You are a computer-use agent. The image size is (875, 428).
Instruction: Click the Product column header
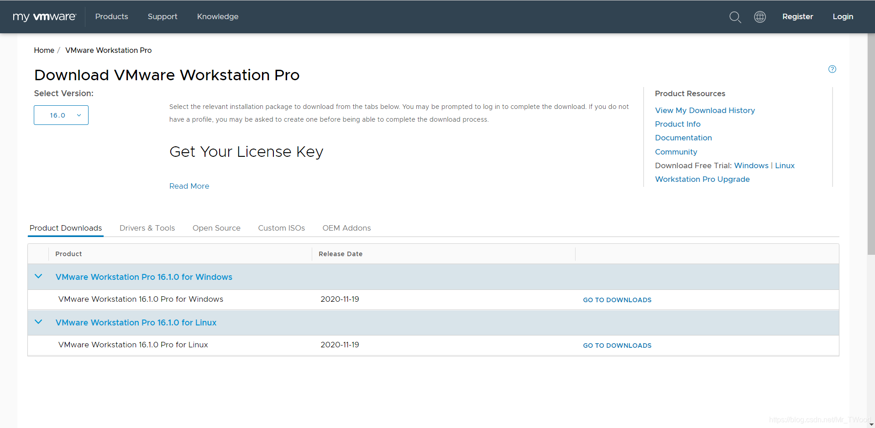coord(68,254)
